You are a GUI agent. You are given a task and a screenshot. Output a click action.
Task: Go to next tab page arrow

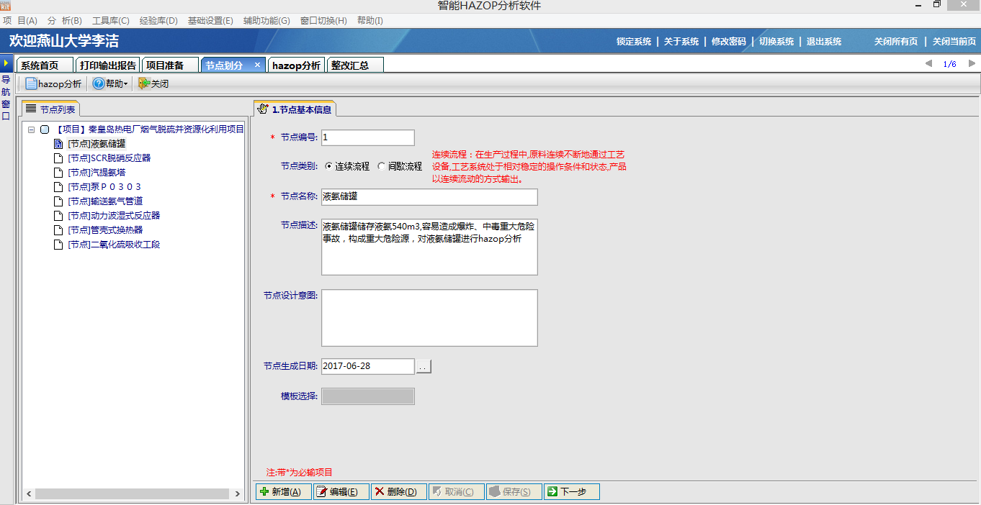pyautogui.click(x=972, y=64)
